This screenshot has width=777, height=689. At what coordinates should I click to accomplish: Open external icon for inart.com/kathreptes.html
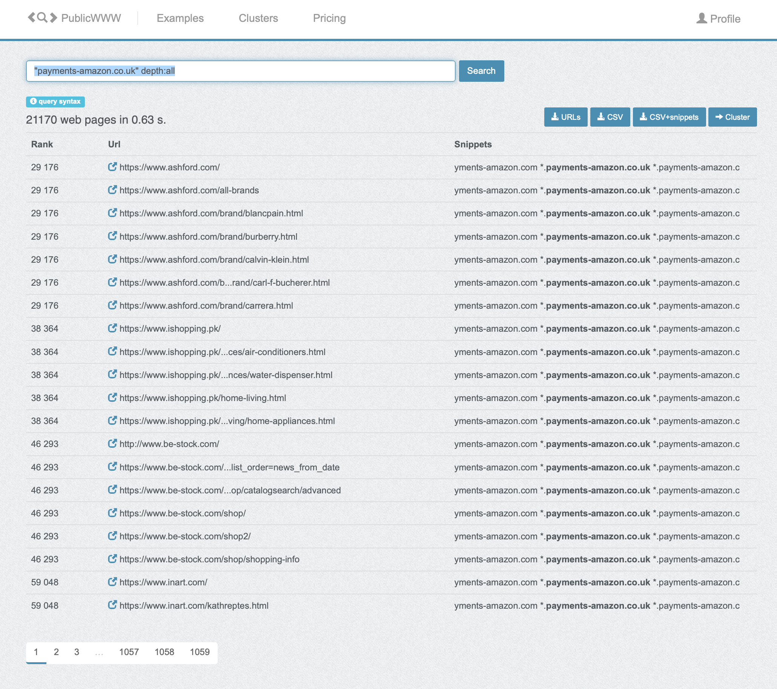pyautogui.click(x=112, y=605)
